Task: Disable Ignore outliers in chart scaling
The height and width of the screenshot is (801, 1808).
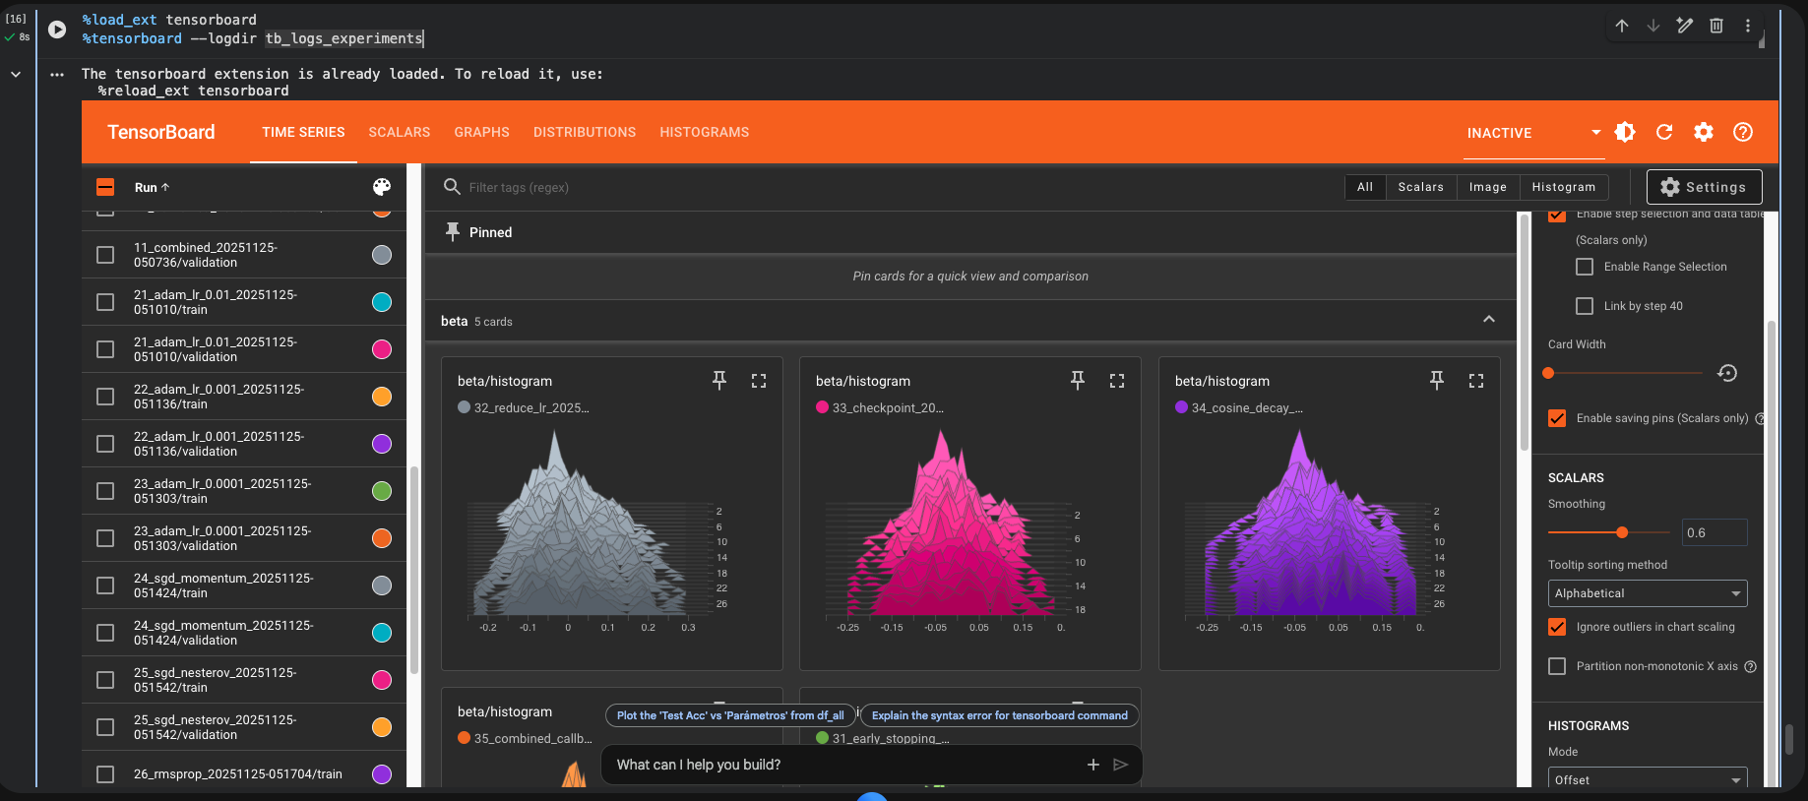Action: (x=1557, y=627)
